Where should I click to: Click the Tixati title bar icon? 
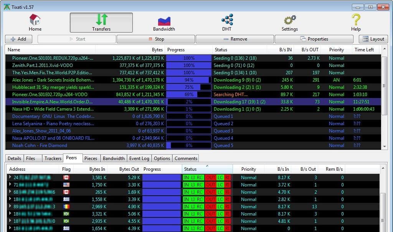click(7, 7)
